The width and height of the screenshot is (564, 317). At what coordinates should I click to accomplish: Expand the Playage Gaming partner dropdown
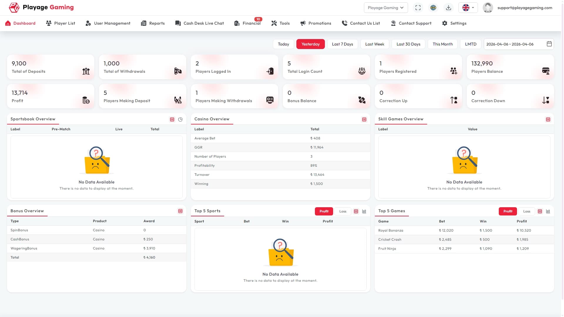pyautogui.click(x=386, y=8)
